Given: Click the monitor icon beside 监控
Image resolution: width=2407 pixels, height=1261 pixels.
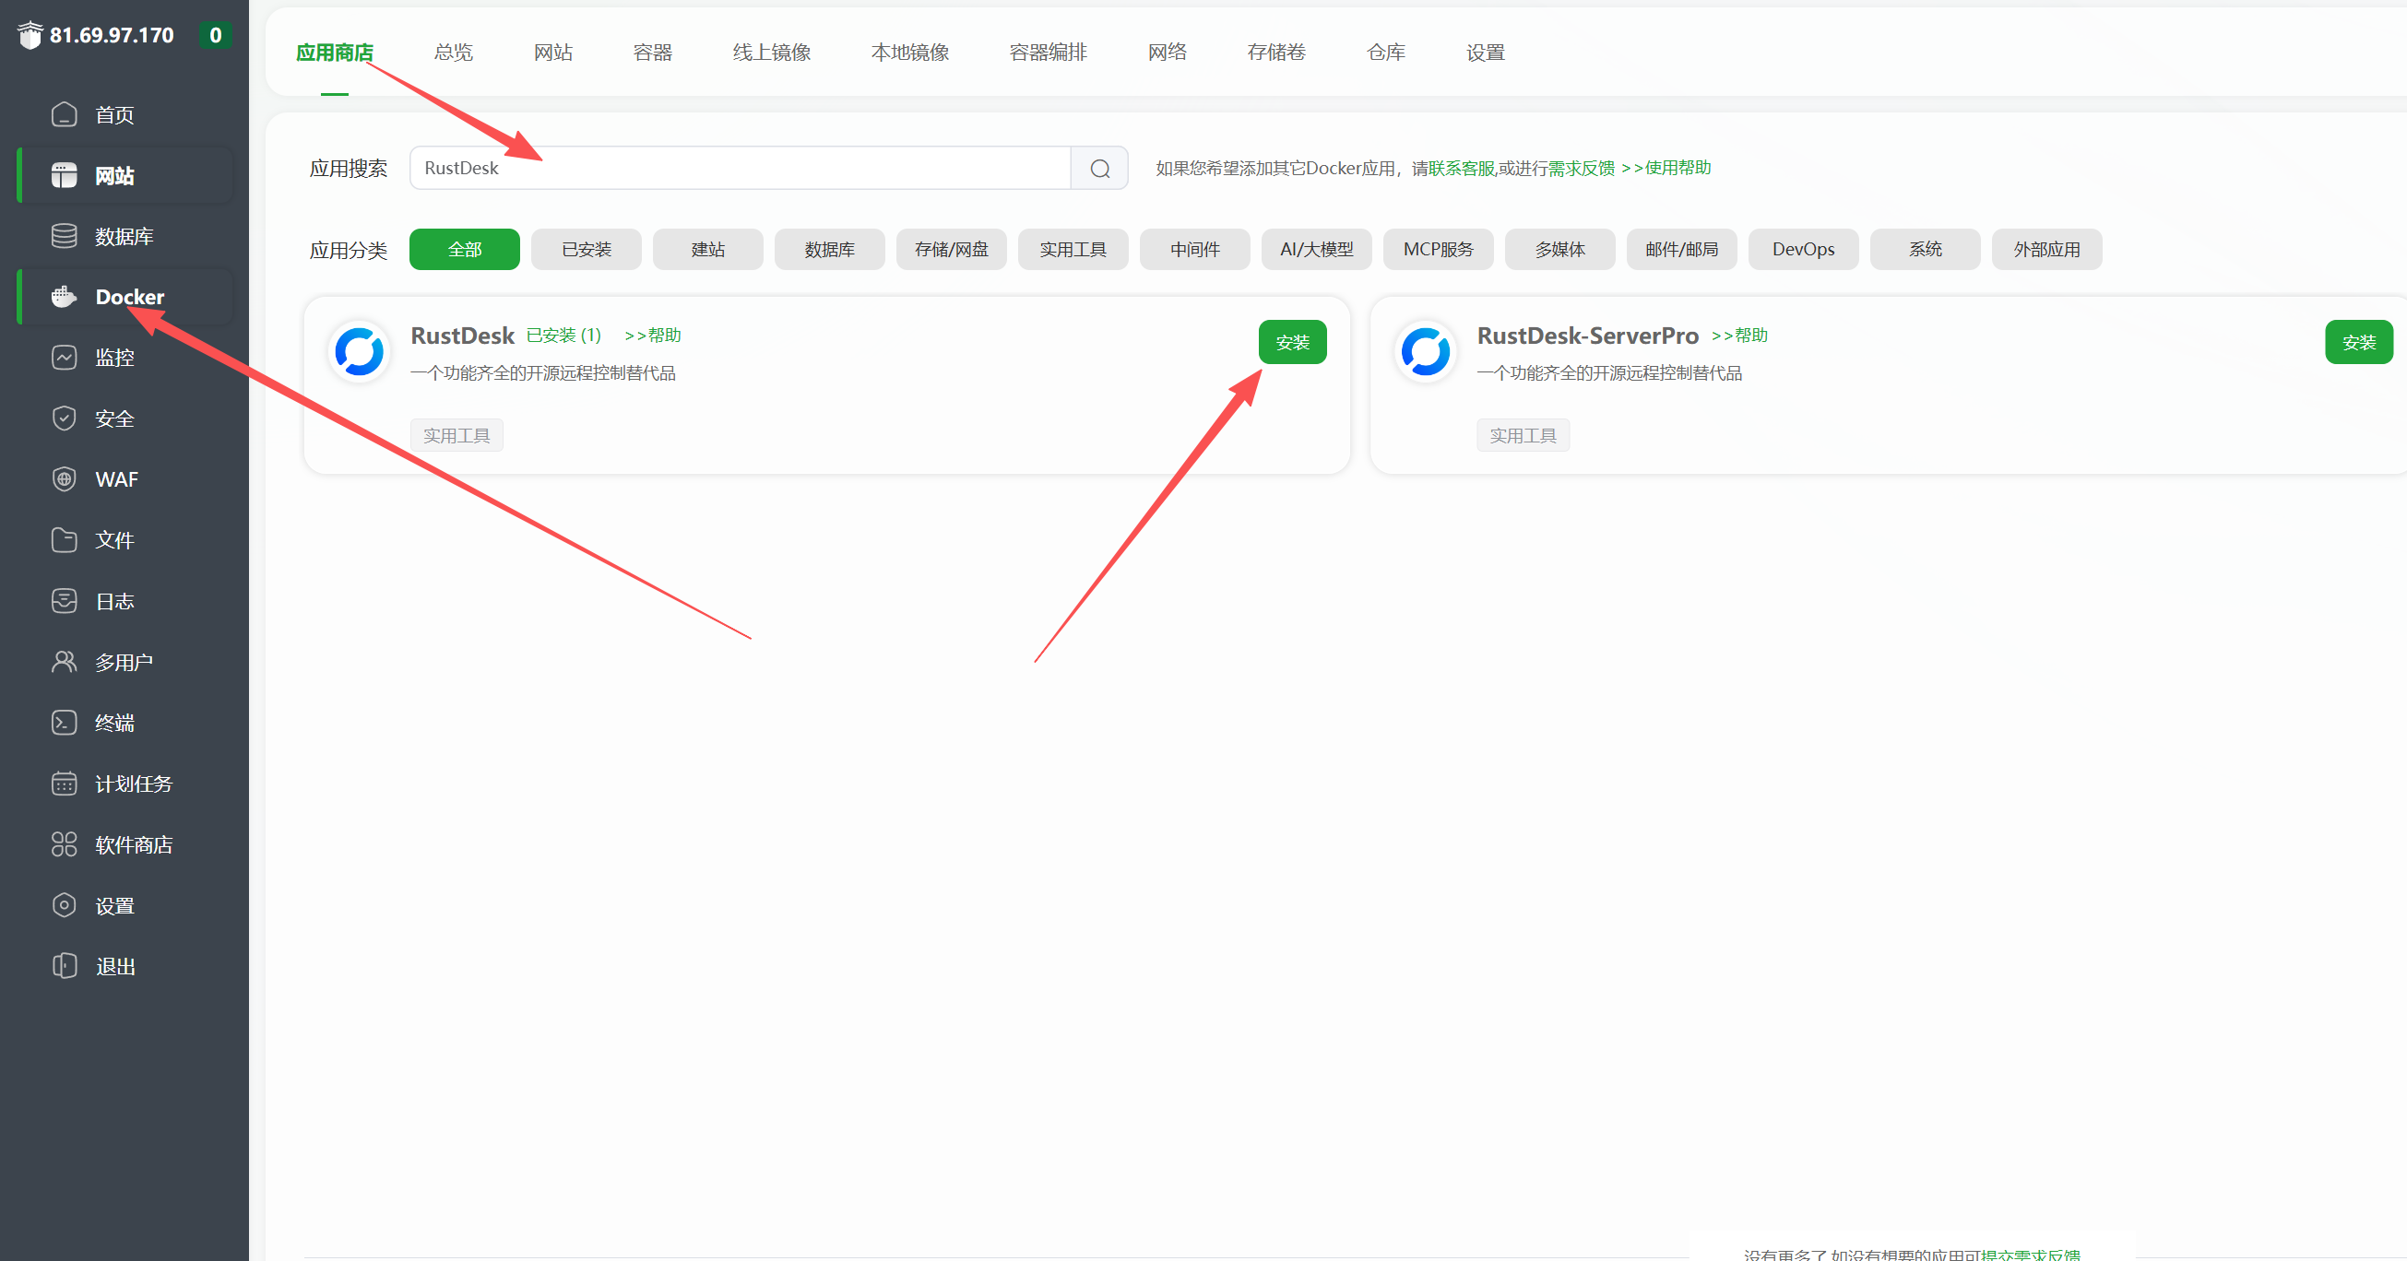Looking at the screenshot, I should [x=64, y=357].
